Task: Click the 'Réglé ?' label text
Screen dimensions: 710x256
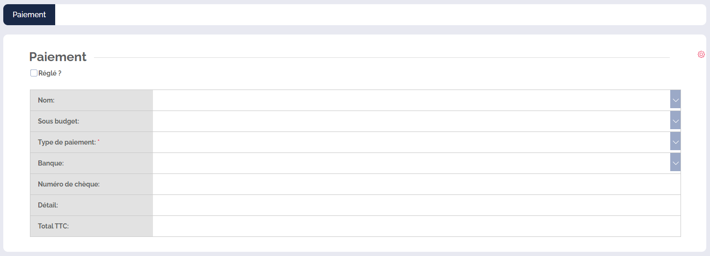Action: pos(50,73)
